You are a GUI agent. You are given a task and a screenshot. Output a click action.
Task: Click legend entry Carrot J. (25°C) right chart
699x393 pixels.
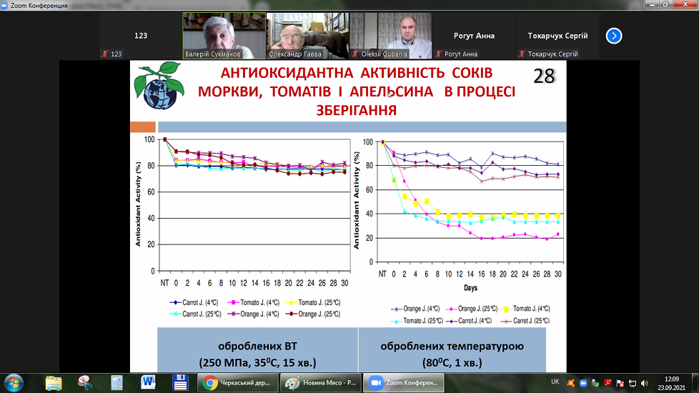[x=525, y=321]
